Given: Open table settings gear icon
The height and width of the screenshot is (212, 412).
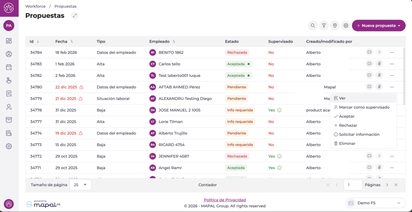Looking at the screenshot, I should coord(345,26).
